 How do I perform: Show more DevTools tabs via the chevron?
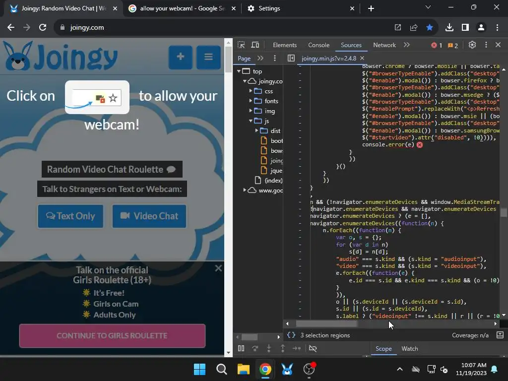(407, 45)
